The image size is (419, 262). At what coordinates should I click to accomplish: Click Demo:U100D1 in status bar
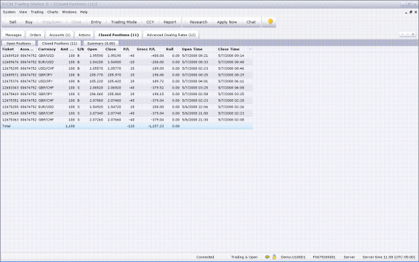click(293, 257)
